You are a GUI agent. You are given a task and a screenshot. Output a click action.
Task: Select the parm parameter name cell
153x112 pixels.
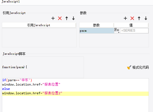click(x=97, y=31)
